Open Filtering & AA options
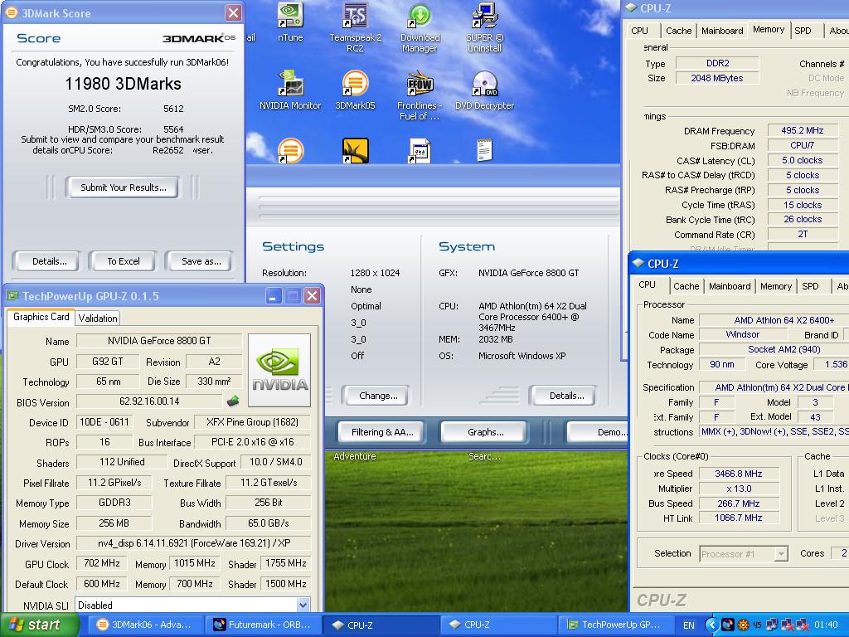The image size is (849, 637). coord(381,431)
